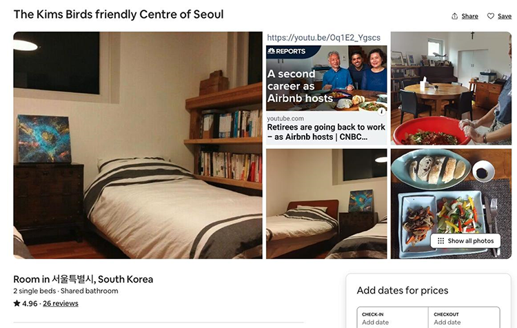The height and width of the screenshot is (328, 517).
Task: Click the star rating icon
Action: (x=17, y=303)
